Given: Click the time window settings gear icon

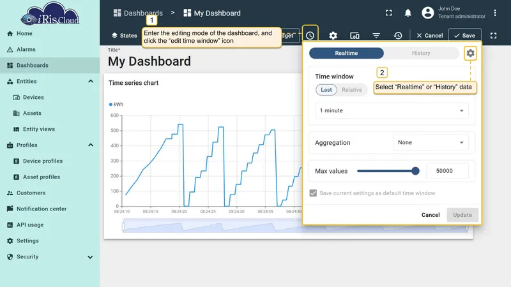Looking at the screenshot, I should 470,53.
